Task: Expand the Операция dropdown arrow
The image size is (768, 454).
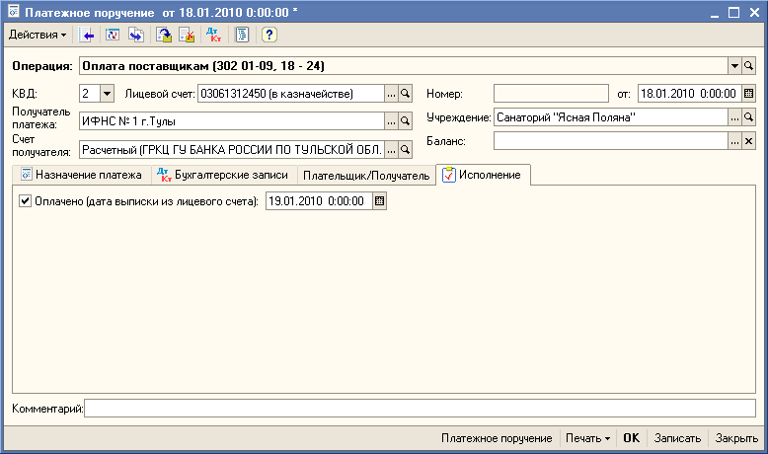Action: coord(734,66)
